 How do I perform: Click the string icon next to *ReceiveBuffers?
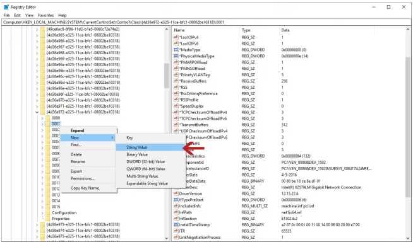176,81
